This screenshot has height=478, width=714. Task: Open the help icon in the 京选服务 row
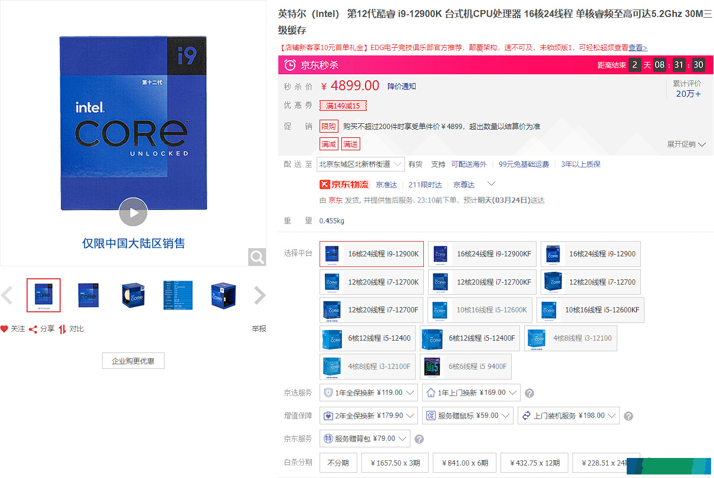click(x=529, y=393)
